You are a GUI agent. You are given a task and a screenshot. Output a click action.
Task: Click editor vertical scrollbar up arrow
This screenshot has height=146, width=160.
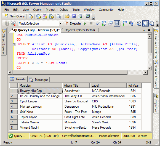click(x=150, y=37)
